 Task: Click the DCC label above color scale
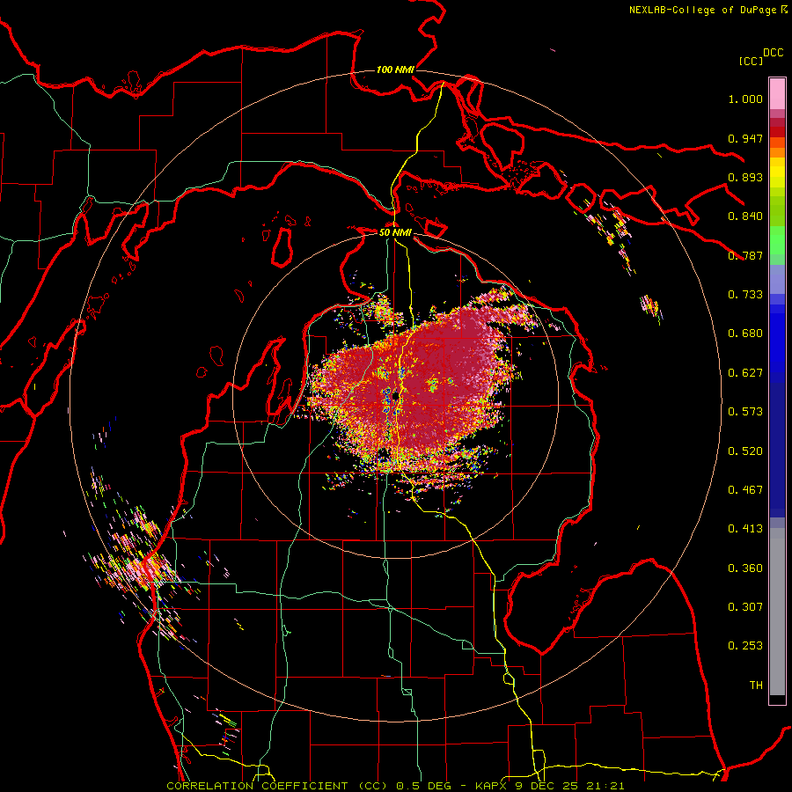pos(773,53)
